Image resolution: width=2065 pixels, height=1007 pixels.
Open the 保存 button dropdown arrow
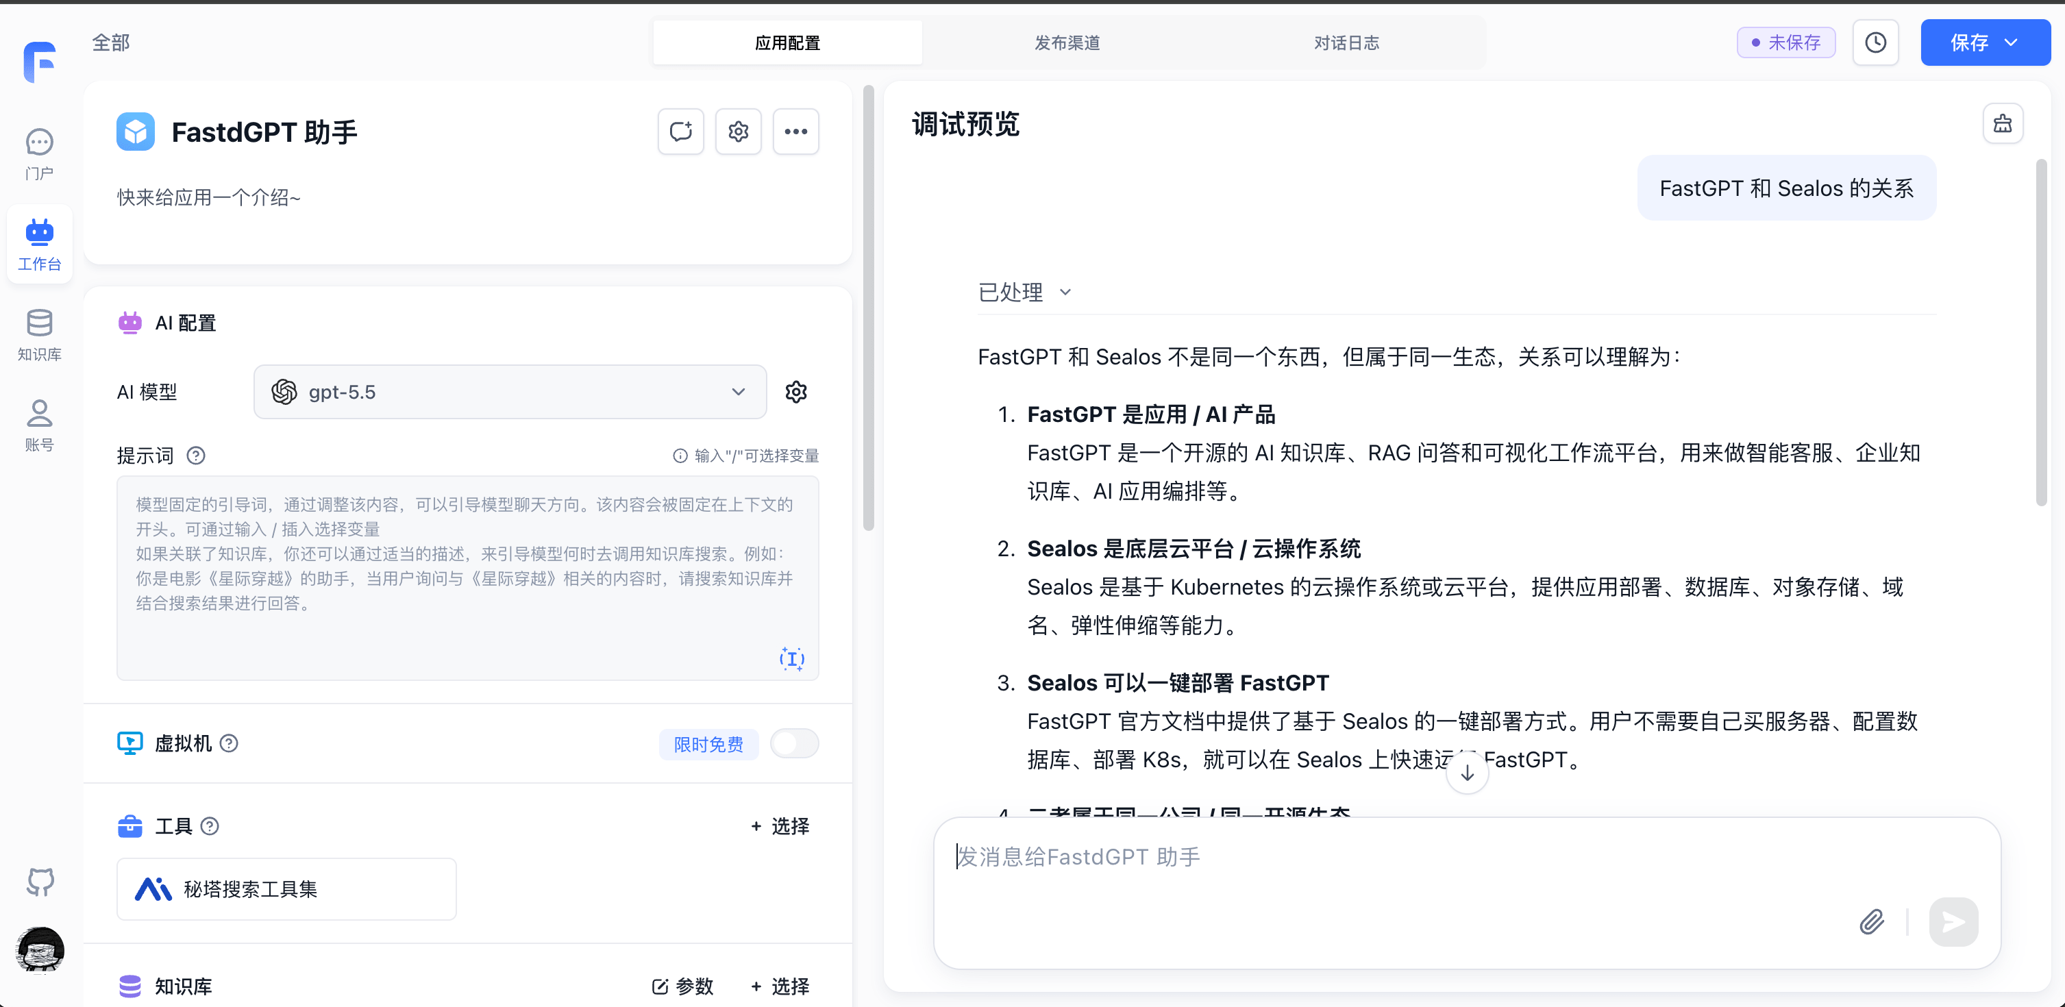2010,42
